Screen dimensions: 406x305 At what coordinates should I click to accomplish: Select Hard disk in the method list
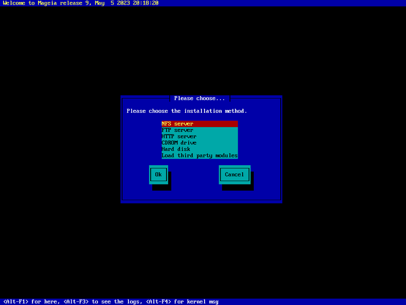tap(176, 149)
